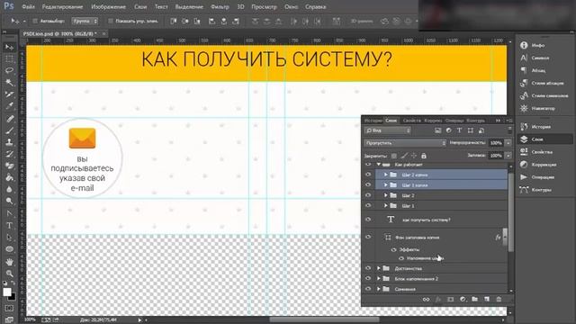Screen dimensions: 576x324
Task: Create new adjustment layer icon
Action: click(x=463, y=300)
